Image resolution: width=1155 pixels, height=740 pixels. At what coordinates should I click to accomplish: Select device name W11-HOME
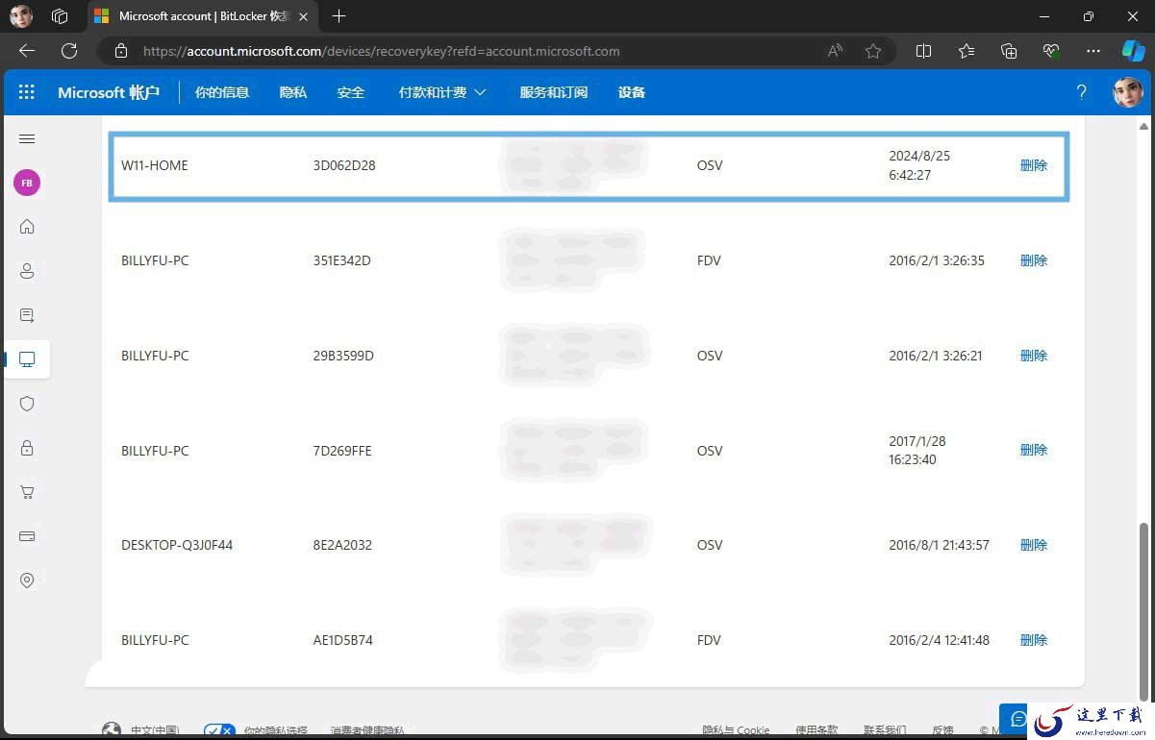[155, 165]
